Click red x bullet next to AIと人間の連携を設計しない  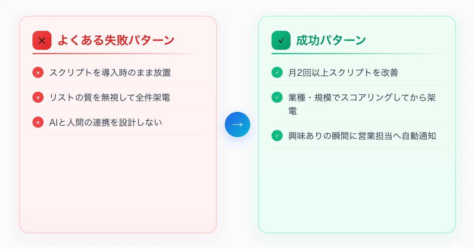point(38,123)
